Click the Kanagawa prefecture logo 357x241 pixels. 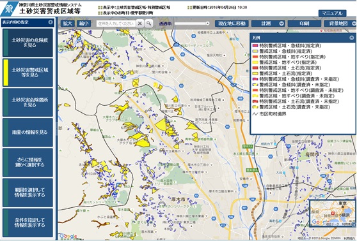pyautogui.click(x=10, y=9)
